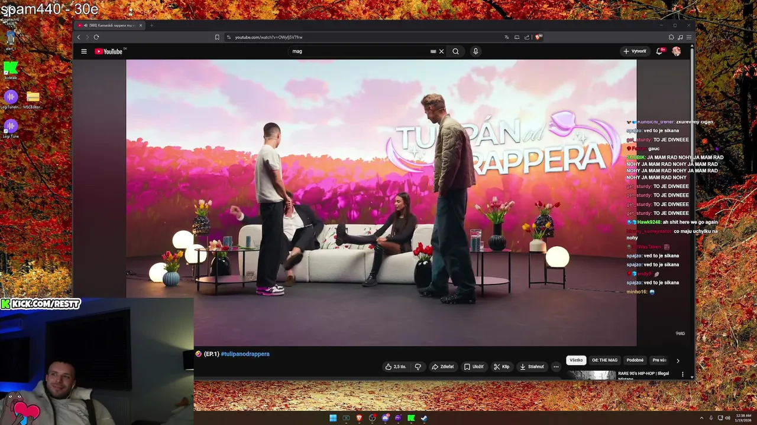The image size is (757, 425).
Task: Open browser media control music icon
Action: click(680, 37)
